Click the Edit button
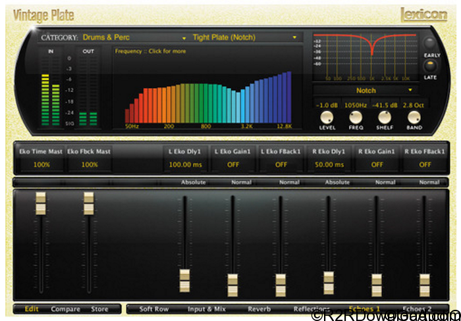The height and width of the screenshot is (321, 461). coord(32,309)
